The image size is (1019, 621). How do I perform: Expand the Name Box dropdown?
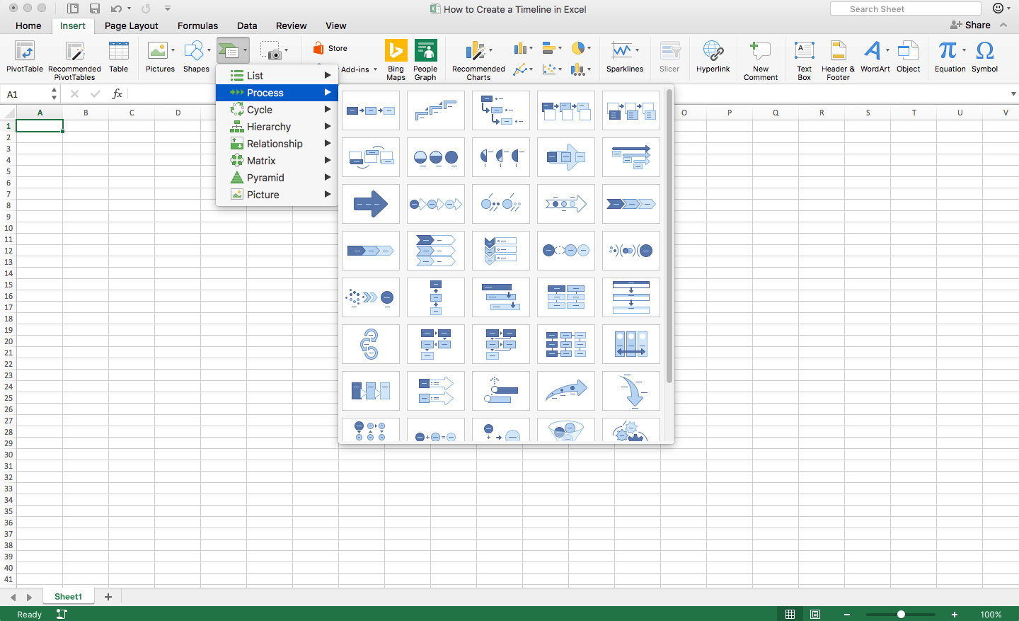coord(54,93)
